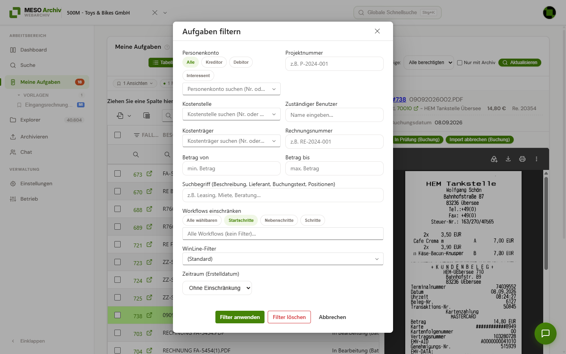Open the Personenkonto suchen dropdown

pyautogui.click(x=232, y=89)
